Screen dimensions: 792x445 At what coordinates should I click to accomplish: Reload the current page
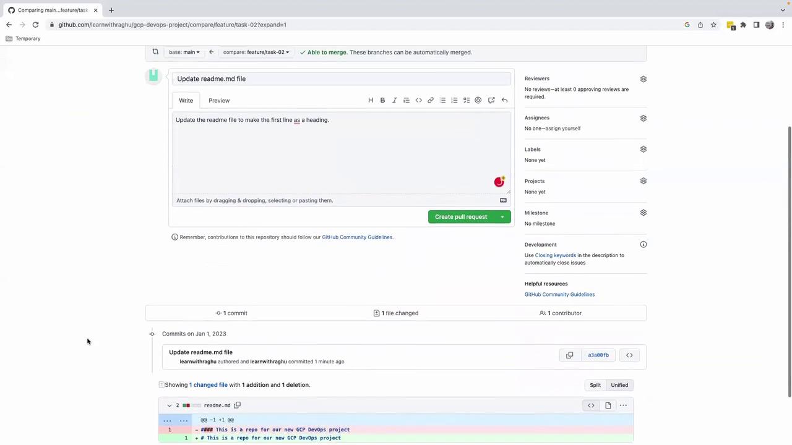coord(35,25)
